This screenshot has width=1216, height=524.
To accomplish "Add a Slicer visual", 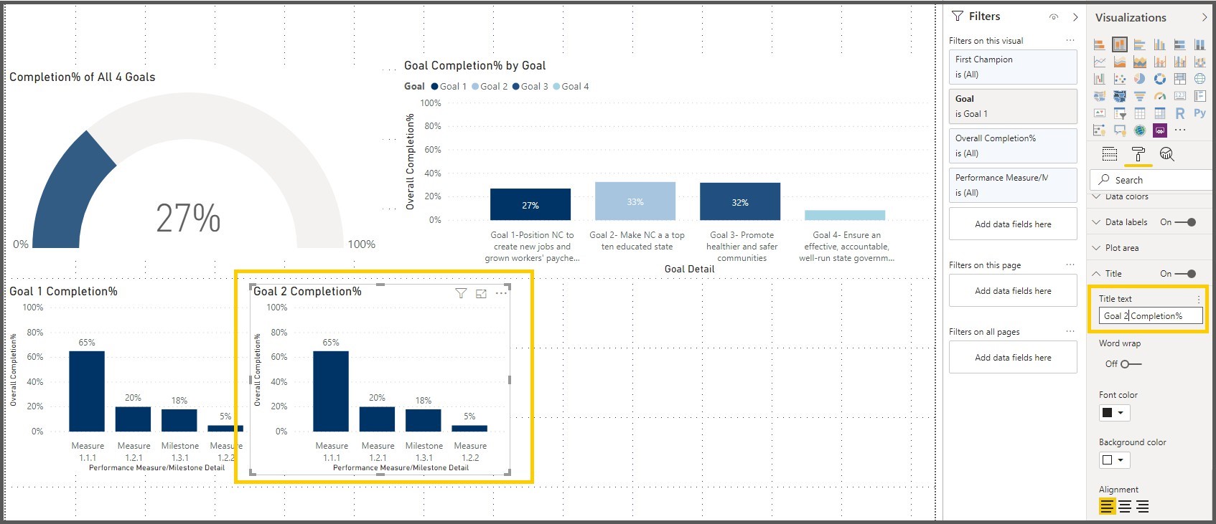I will [x=1120, y=113].
